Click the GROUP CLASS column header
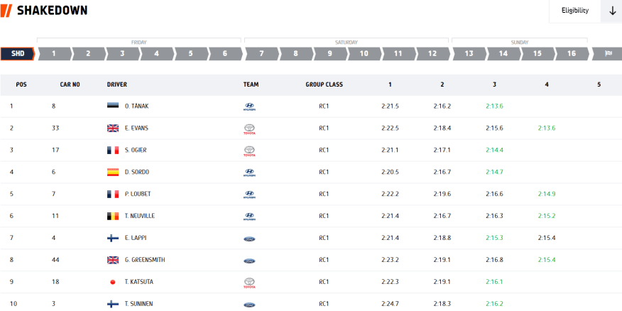 (x=324, y=84)
